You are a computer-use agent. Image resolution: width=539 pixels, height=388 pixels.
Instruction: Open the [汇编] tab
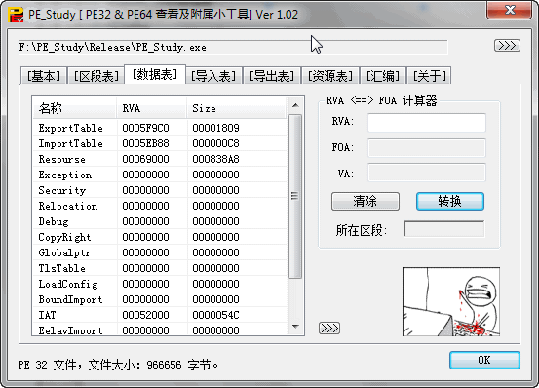(383, 76)
